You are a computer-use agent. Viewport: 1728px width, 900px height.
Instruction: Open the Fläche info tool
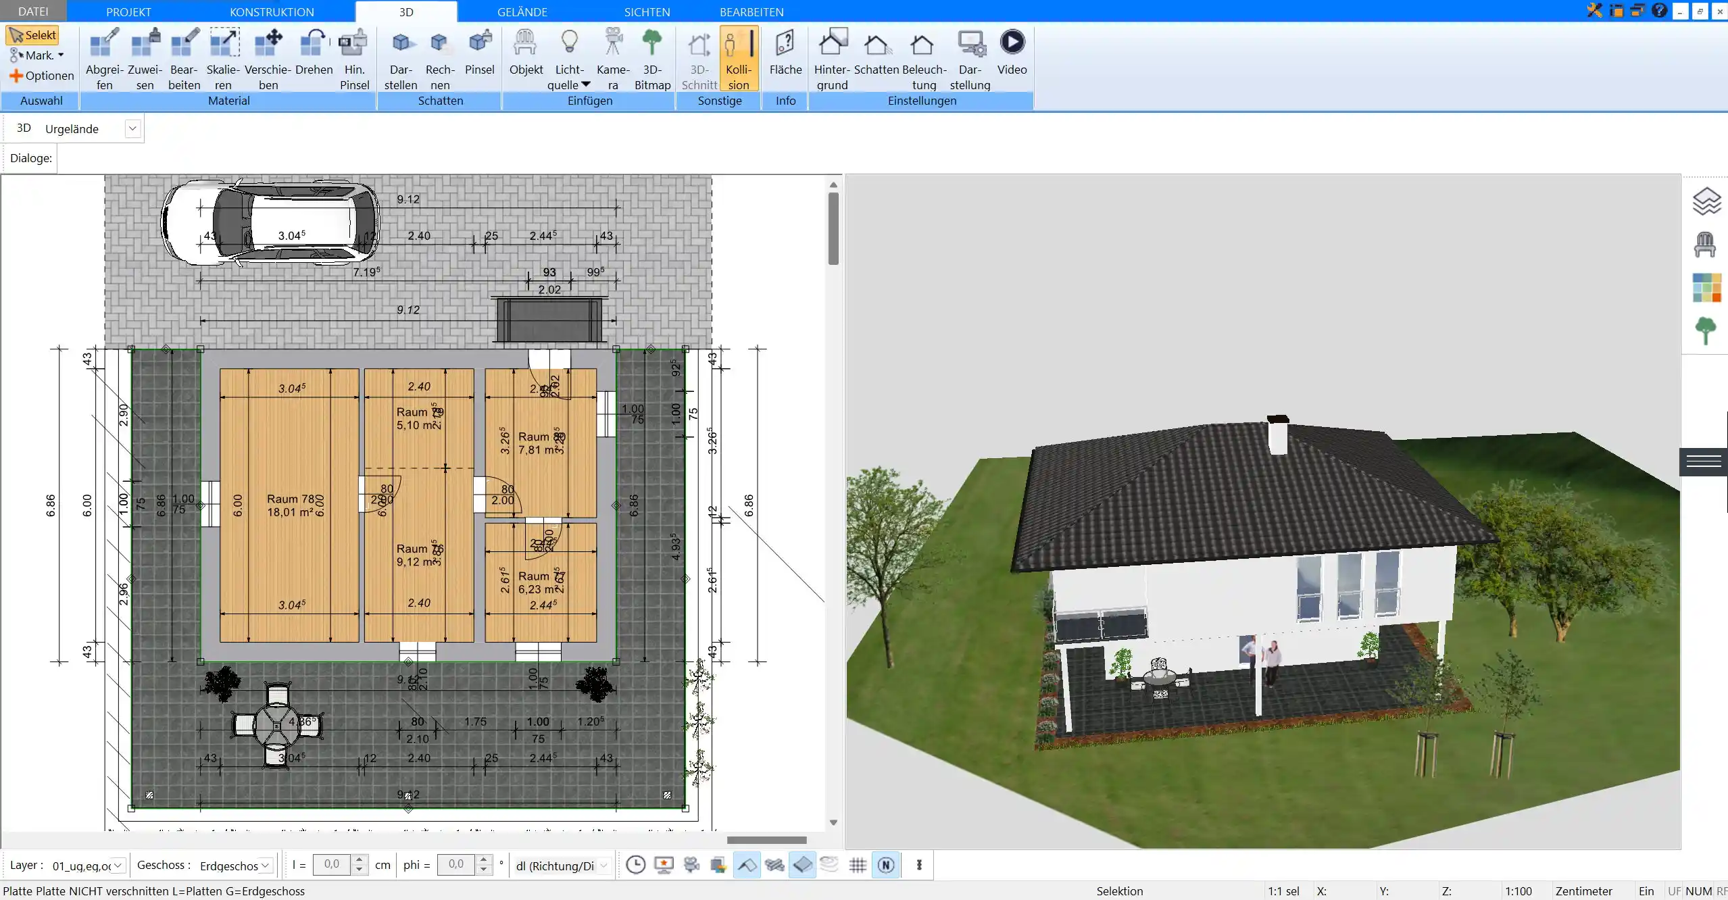coord(785,52)
